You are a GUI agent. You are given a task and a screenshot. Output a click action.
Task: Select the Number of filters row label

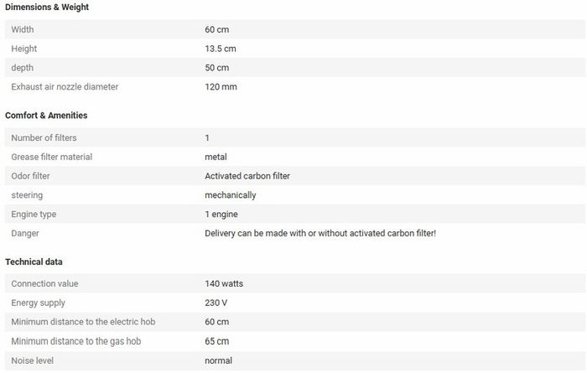coord(44,137)
